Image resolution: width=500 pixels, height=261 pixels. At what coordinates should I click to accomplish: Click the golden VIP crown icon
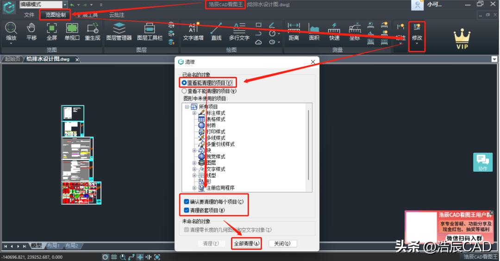(462, 39)
